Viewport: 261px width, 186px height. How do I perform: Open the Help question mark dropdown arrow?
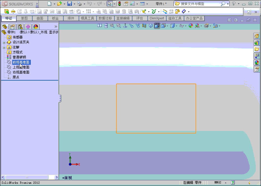239,4
